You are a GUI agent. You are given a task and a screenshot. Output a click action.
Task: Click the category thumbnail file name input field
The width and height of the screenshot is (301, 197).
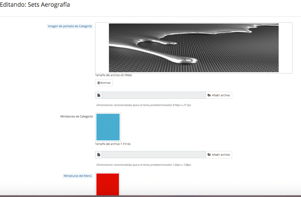(154, 155)
